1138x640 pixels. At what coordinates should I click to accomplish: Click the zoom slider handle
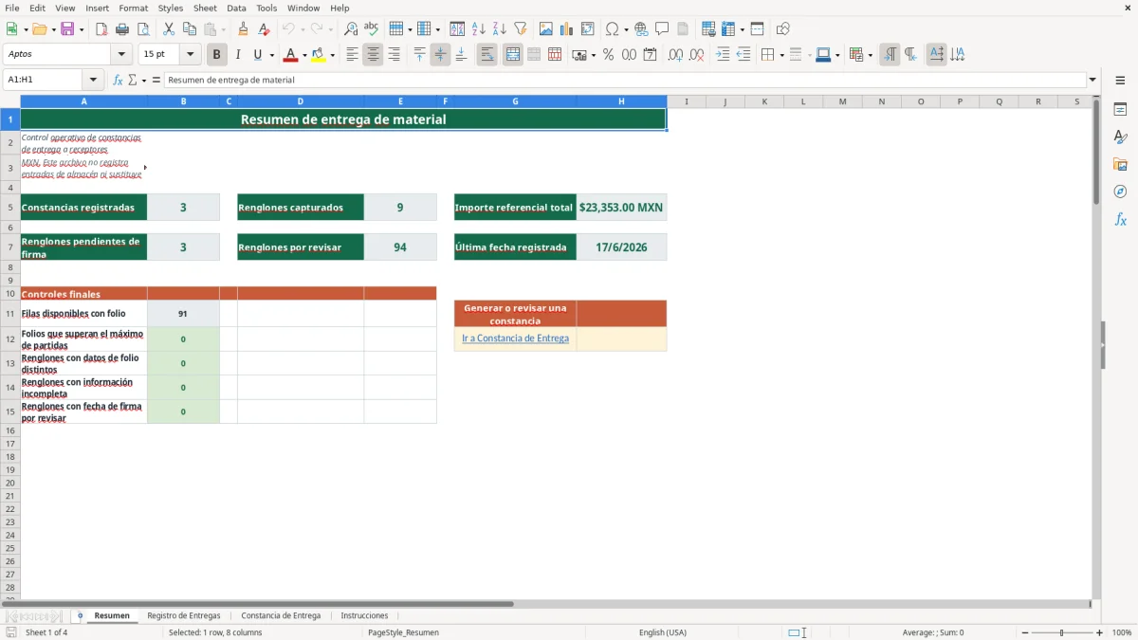pyautogui.click(x=1061, y=632)
